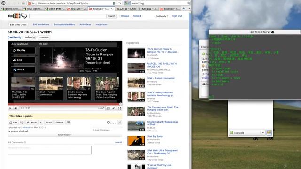Open the 360p video quality selector
The width and height of the screenshot is (301, 169).
(x=101, y=108)
